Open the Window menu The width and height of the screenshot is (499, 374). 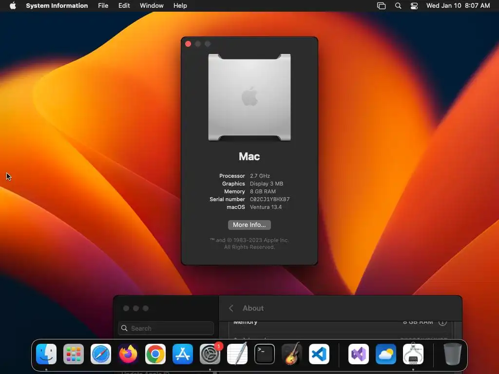click(152, 6)
